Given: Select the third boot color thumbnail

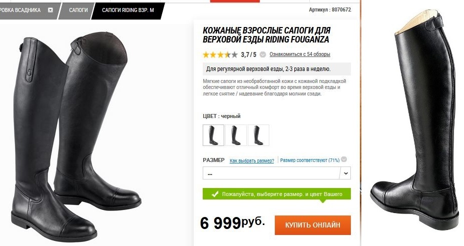Looking at the screenshot, I should pyautogui.click(x=258, y=135).
